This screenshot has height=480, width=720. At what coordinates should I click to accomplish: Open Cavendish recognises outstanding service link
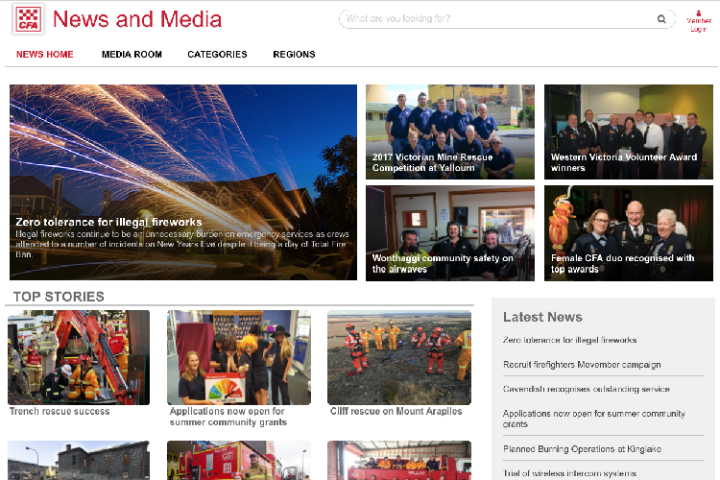(587, 389)
